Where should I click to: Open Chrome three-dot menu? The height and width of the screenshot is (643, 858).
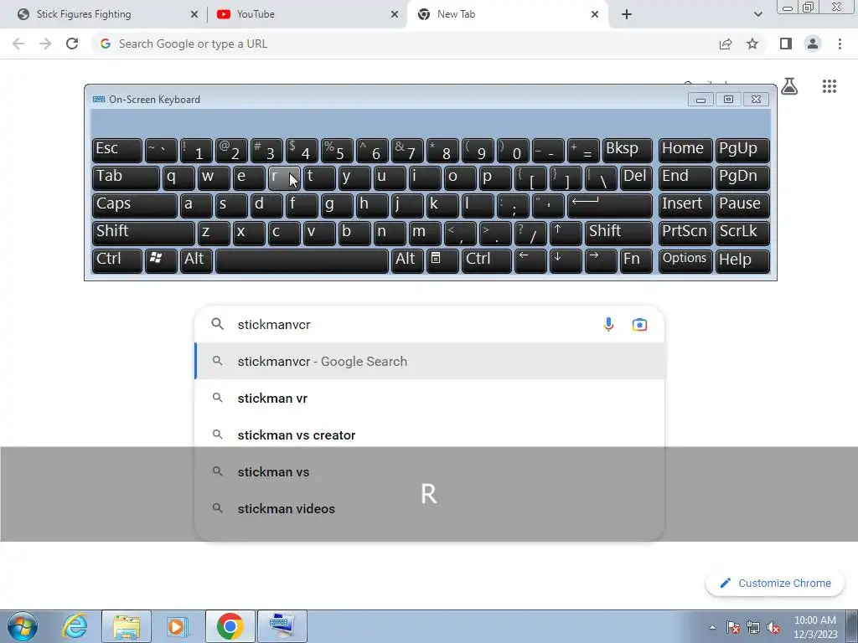(840, 44)
